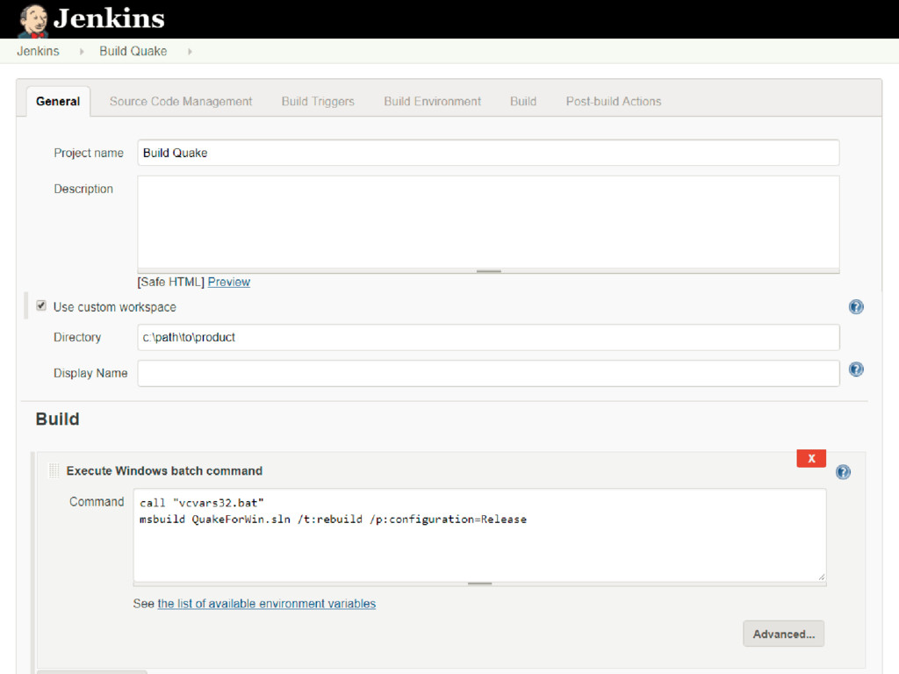Open Build Quake breadcrumb link
899x674 pixels.
click(x=133, y=52)
